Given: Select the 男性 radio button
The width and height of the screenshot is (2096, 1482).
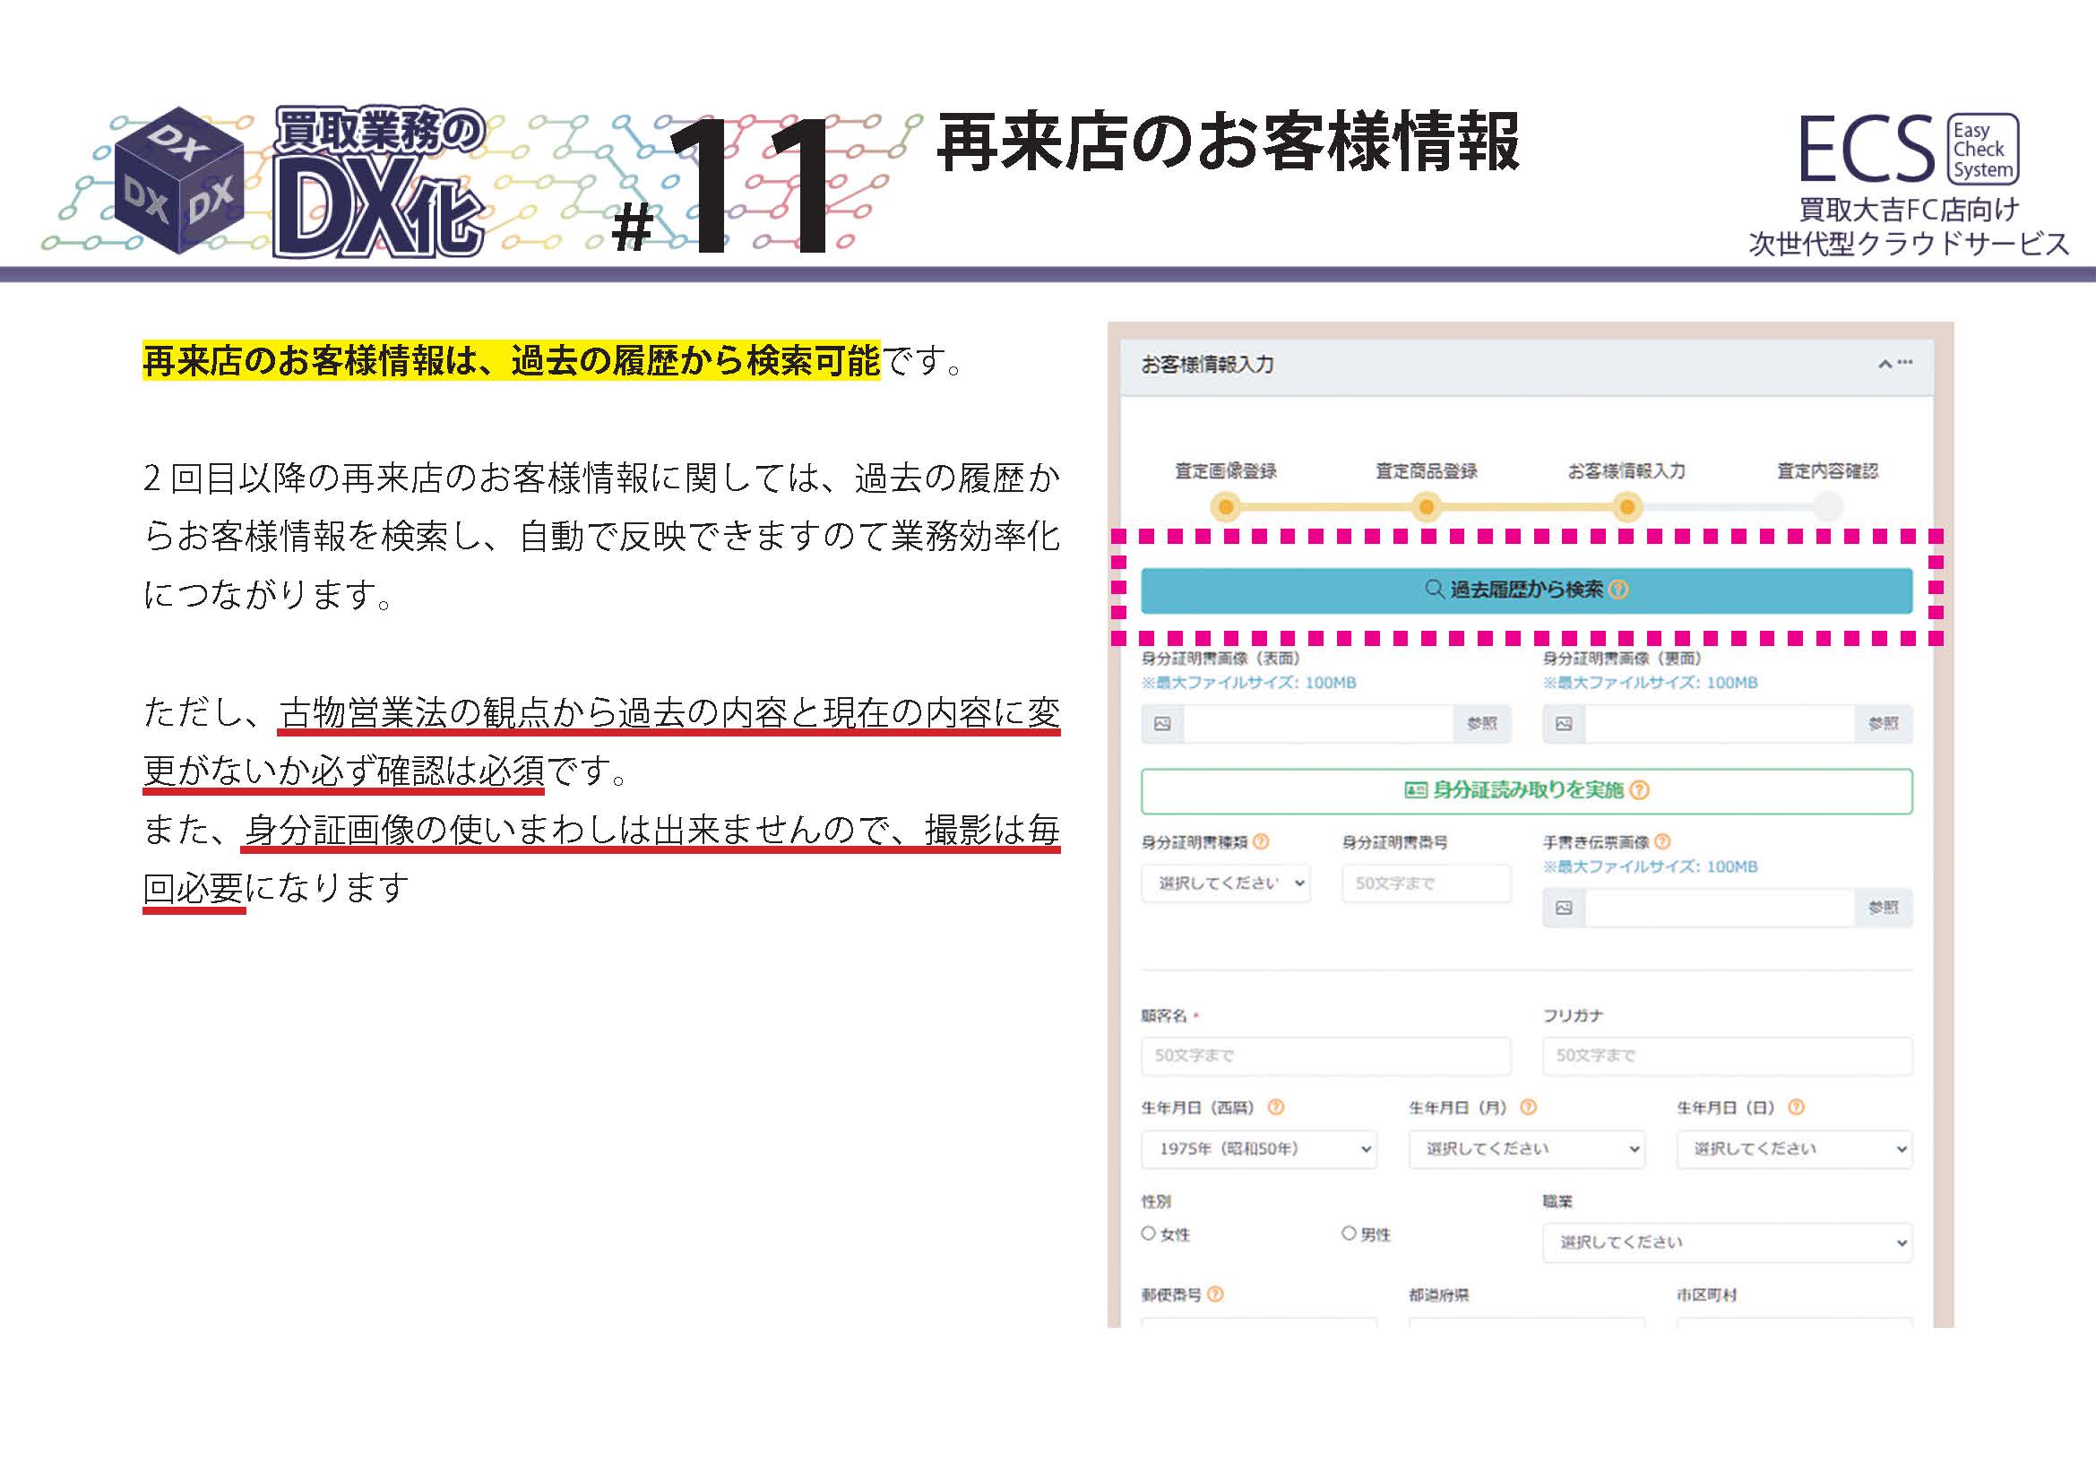Looking at the screenshot, I should (1349, 1233).
